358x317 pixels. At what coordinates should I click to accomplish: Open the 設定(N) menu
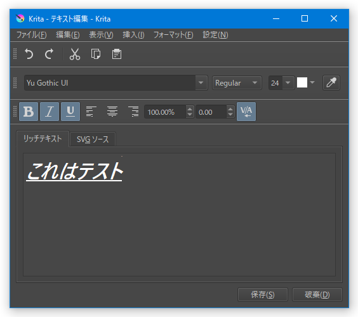(215, 35)
